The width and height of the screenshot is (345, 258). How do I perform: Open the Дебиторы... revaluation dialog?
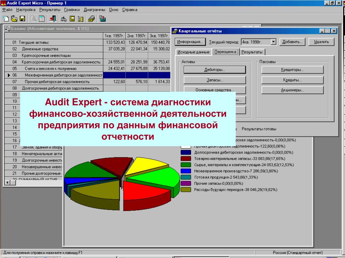(x=215, y=70)
